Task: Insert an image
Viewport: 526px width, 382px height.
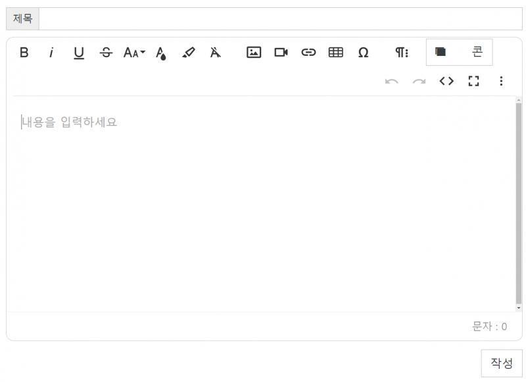Action: (254, 53)
